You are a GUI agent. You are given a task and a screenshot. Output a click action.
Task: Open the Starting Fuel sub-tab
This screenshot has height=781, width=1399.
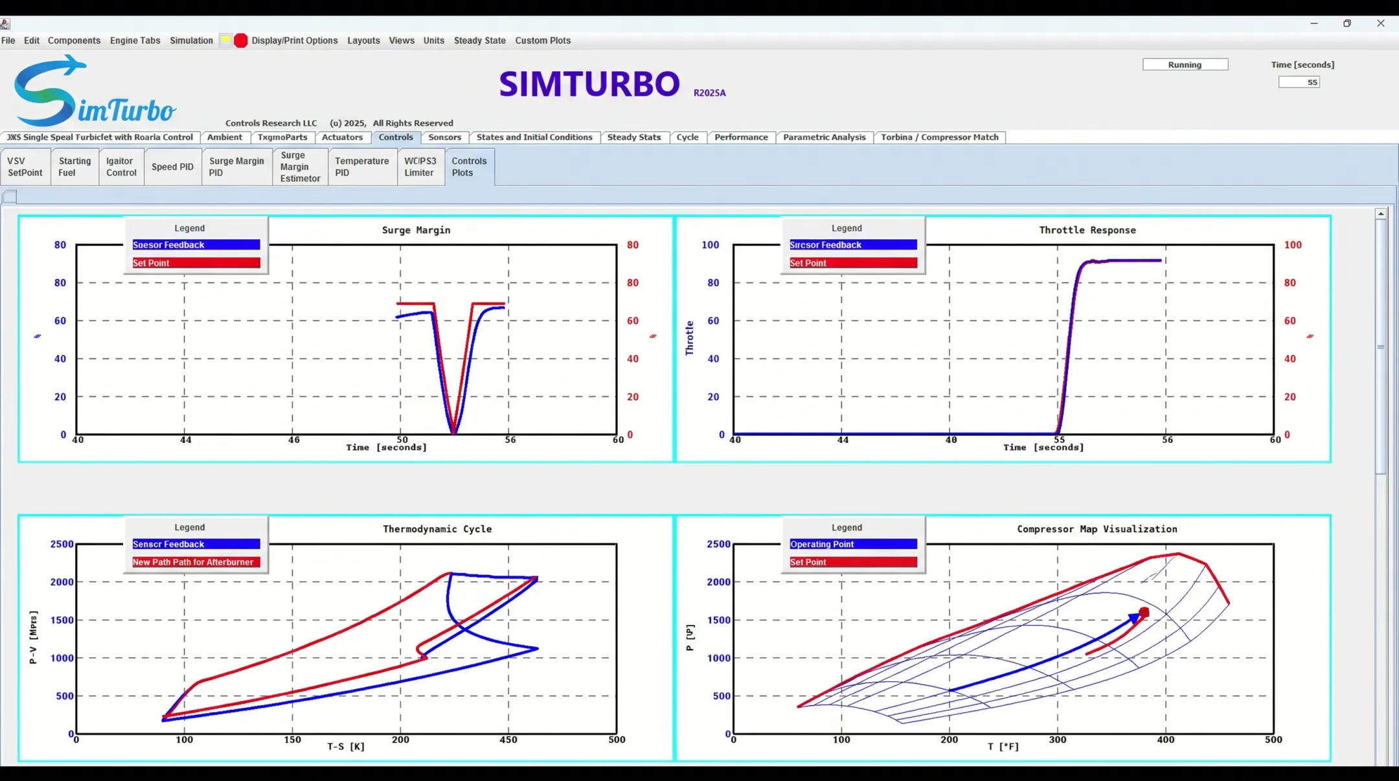(x=75, y=167)
